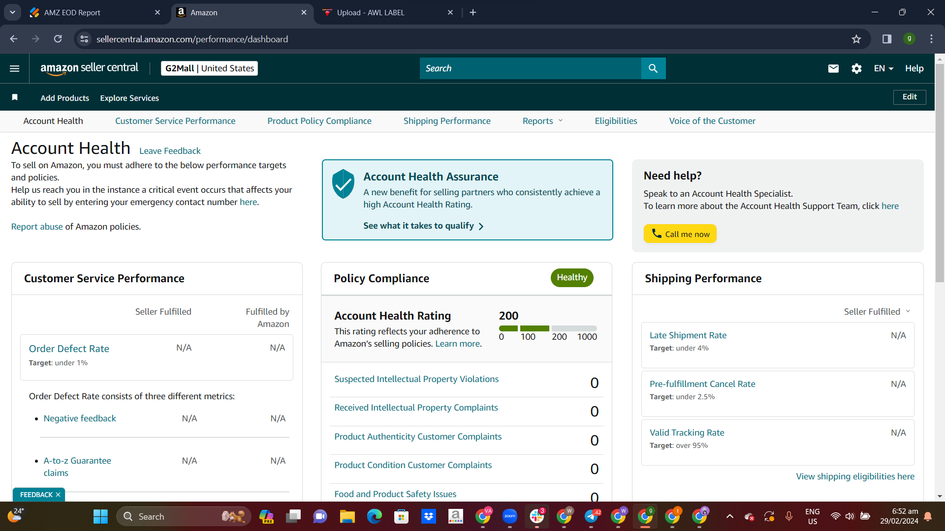
Task: Open the Copilot icon in the taskbar
Action: pyautogui.click(x=266, y=516)
